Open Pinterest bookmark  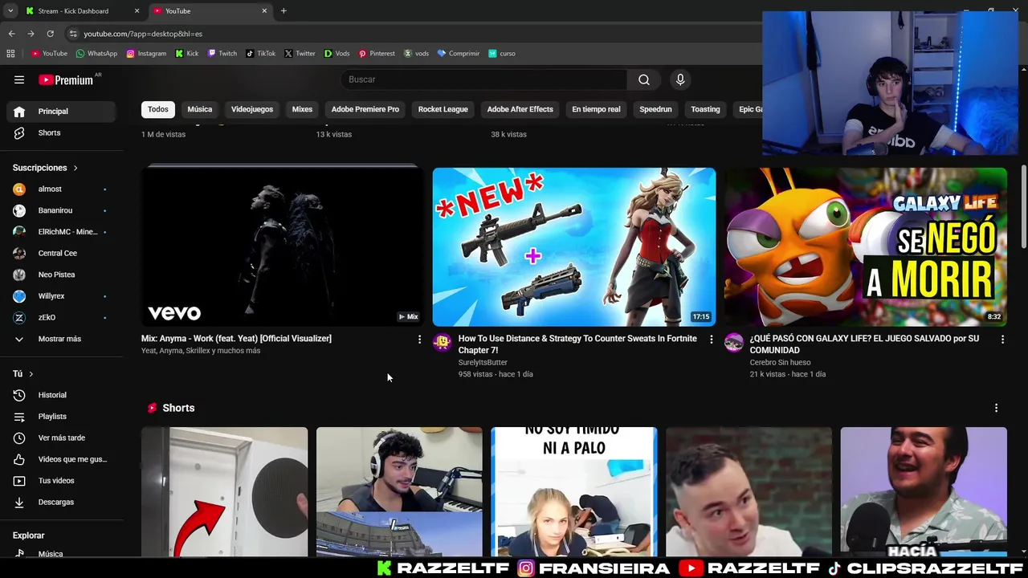pyautogui.click(x=377, y=54)
